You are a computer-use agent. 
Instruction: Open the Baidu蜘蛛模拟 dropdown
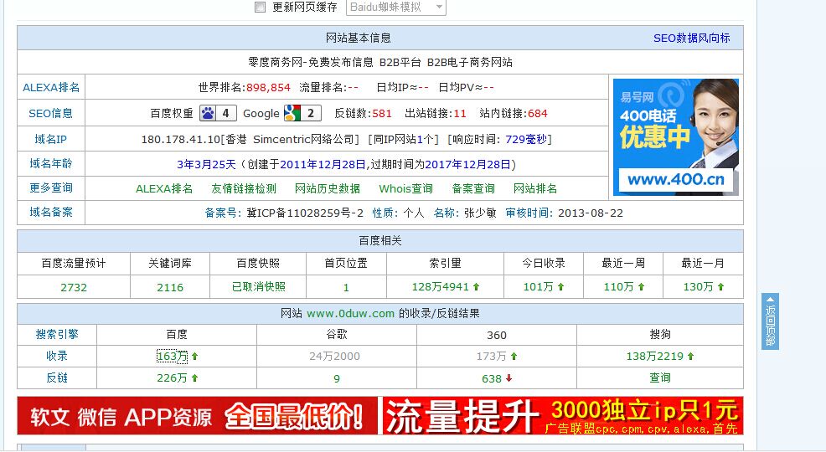[x=395, y=7]
